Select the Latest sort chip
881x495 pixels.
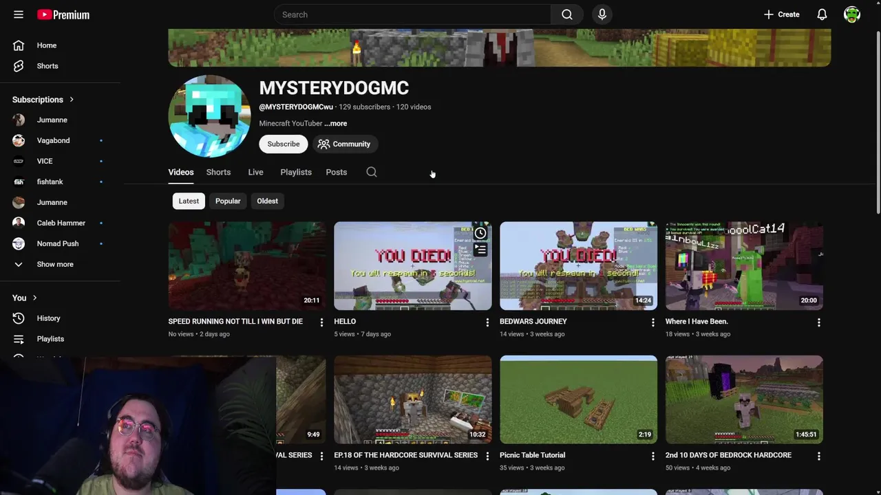(189, 201)
